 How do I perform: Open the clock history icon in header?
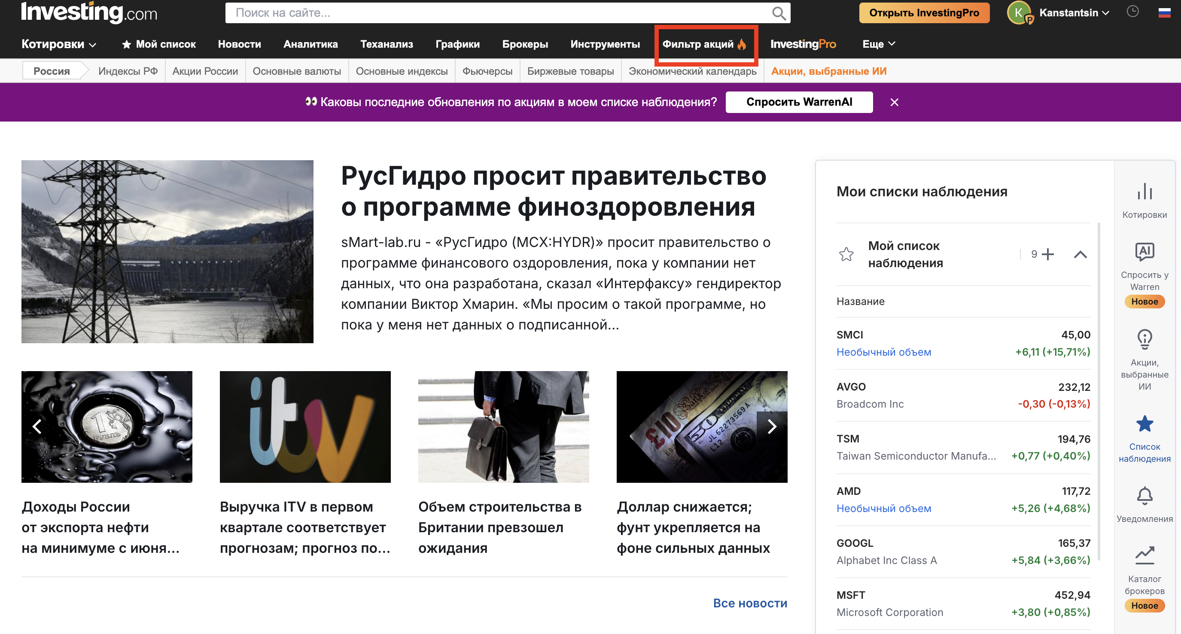(x=1132, y=12)
